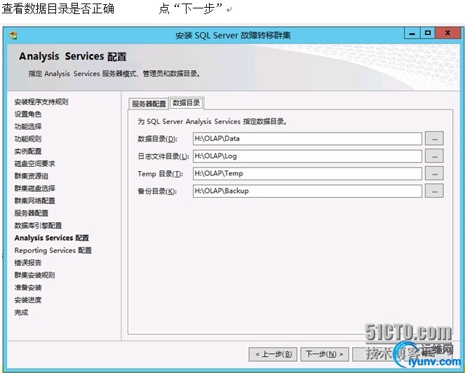
Task: Maximize the SQL Server setup window
Action: 428,33
